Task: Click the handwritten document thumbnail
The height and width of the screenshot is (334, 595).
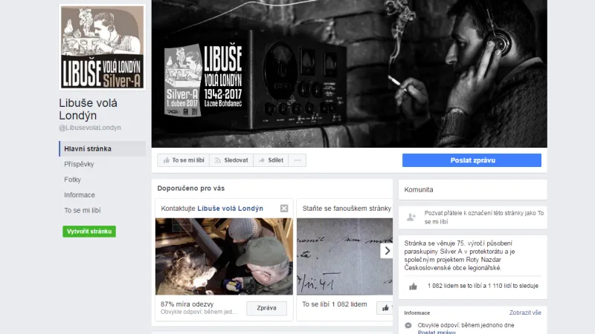Action: pos(344,256)
